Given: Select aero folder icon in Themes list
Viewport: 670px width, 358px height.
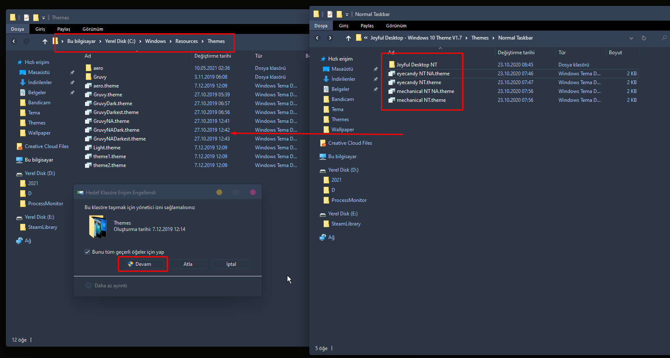Looking at the screenshot, I should tap(88, 68).
